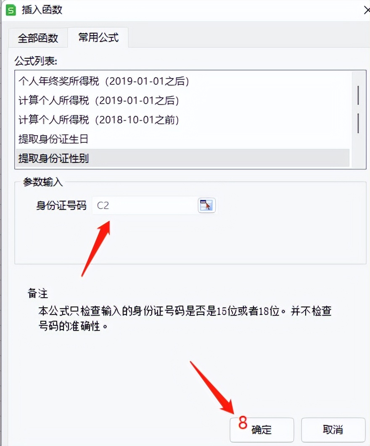The height and width of the screenshot is (446, 370).
Task: Click the 公式列表 label
Action: click(x=36, y=60)
